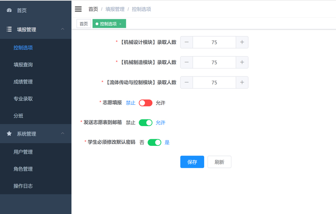The width and height of the screenshot is (336, 214).
Task: Click 是 label for 学生必须修改默认密码
Action: click(x=167, y=143)
